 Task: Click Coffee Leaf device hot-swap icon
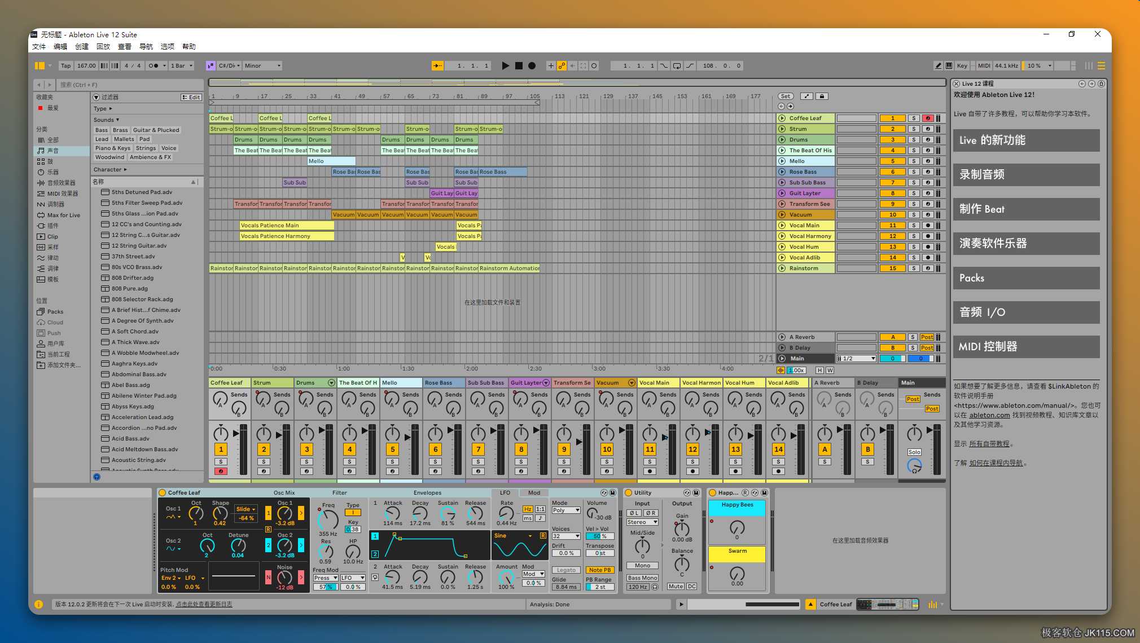pyautogui.click(x=604, y=493)
